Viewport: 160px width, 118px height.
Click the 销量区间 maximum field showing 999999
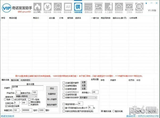[27, 110]
